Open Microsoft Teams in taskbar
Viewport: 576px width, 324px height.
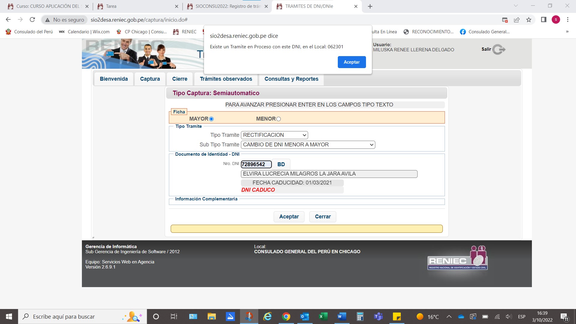pos(378,316)
